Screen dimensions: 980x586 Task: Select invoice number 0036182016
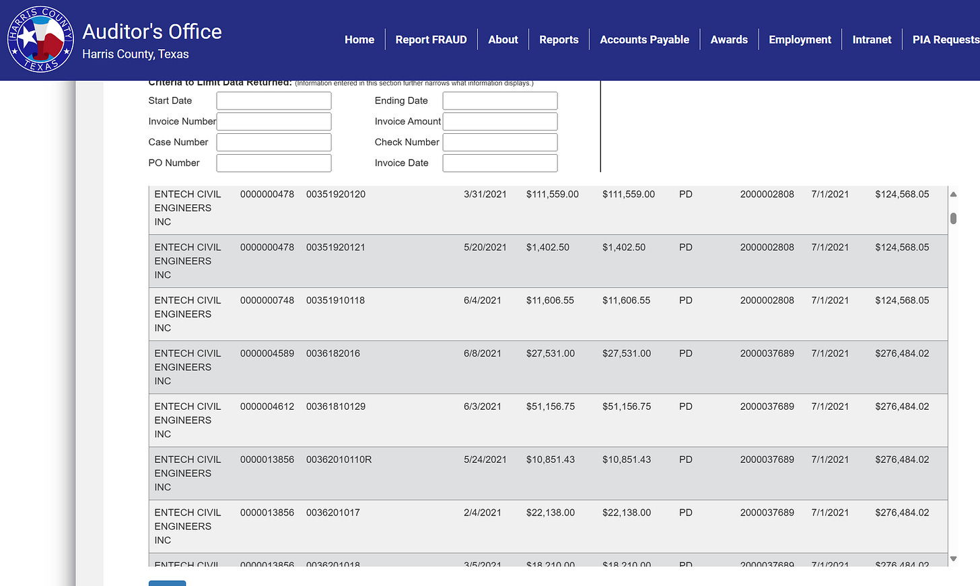(333, 354)
